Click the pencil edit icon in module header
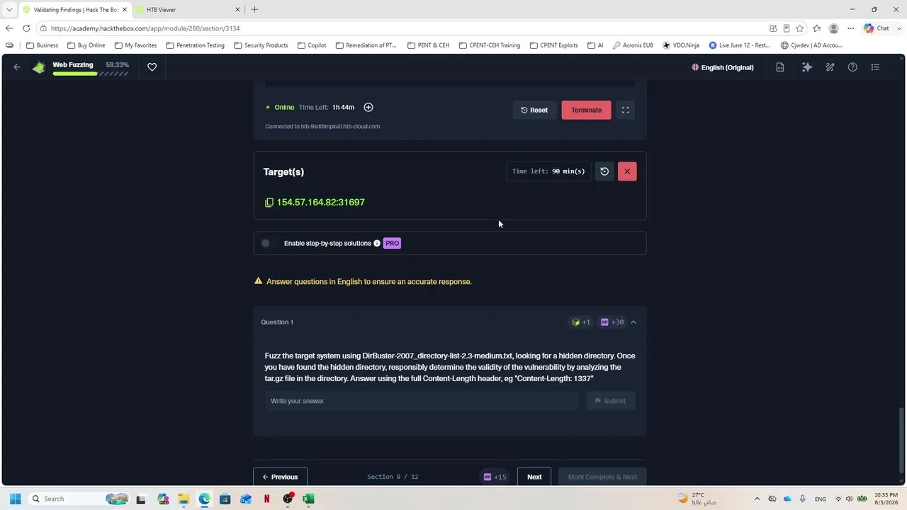This screenshot has height=510, width=907. click(830, 67)
